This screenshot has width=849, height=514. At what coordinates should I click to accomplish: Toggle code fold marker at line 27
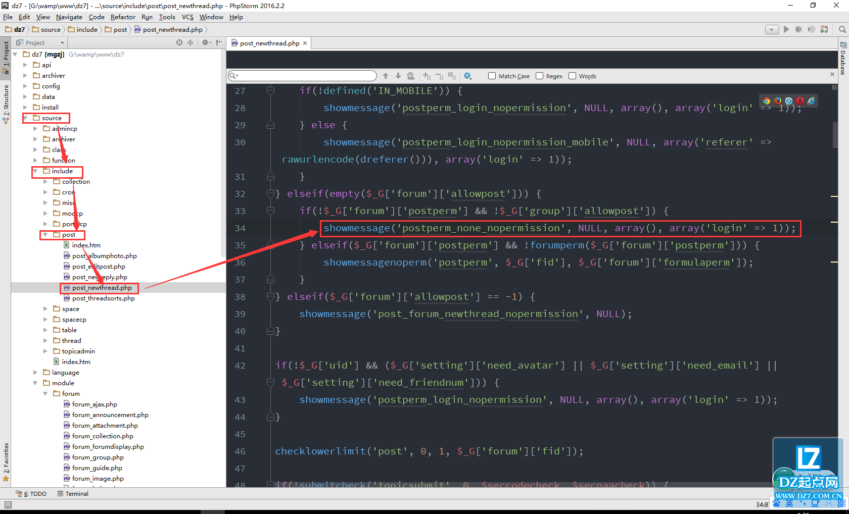[270, 91]
